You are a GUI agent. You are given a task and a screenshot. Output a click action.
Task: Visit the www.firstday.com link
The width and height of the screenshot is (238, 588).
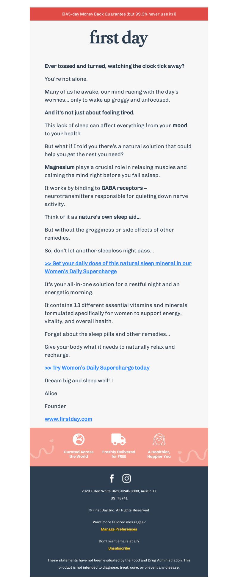click(68, 419)
